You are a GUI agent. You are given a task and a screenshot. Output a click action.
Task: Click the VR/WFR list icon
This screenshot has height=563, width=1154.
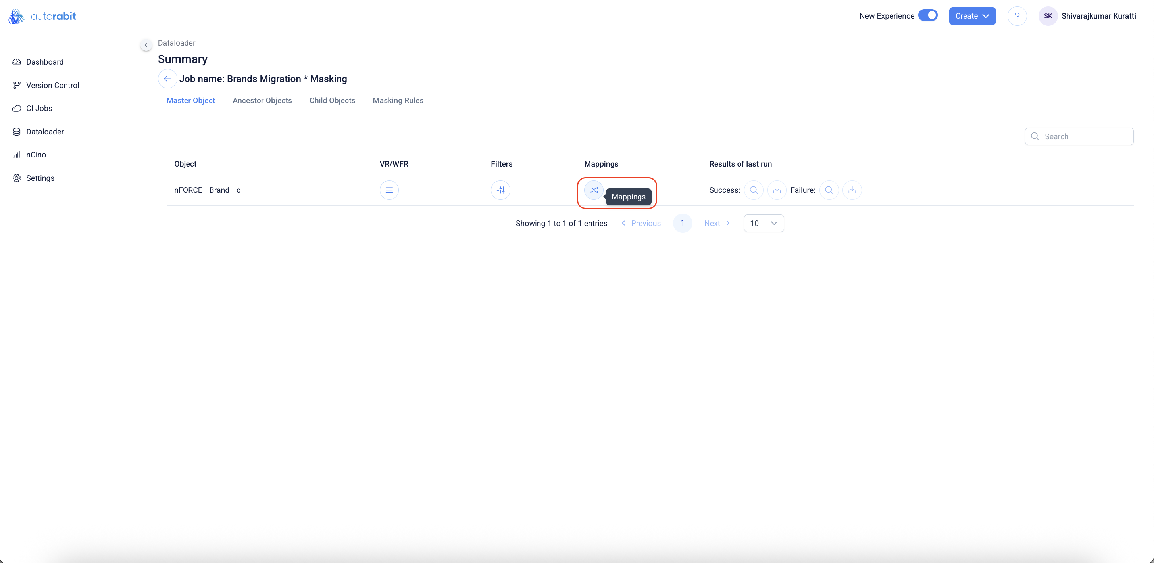(389, 190)
